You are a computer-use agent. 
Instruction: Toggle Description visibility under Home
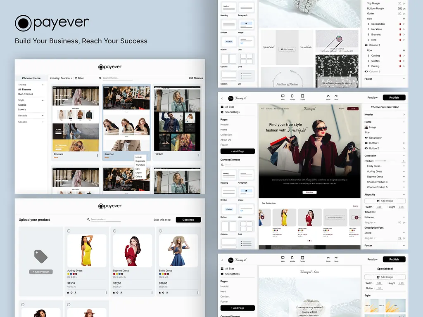point(366,138)
